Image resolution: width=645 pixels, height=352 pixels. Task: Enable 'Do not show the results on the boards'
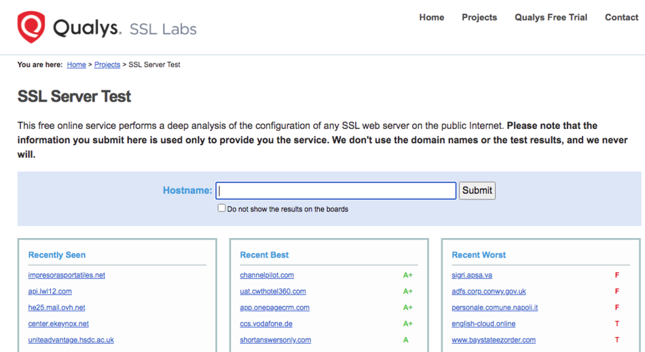click(x=222, y=208)
